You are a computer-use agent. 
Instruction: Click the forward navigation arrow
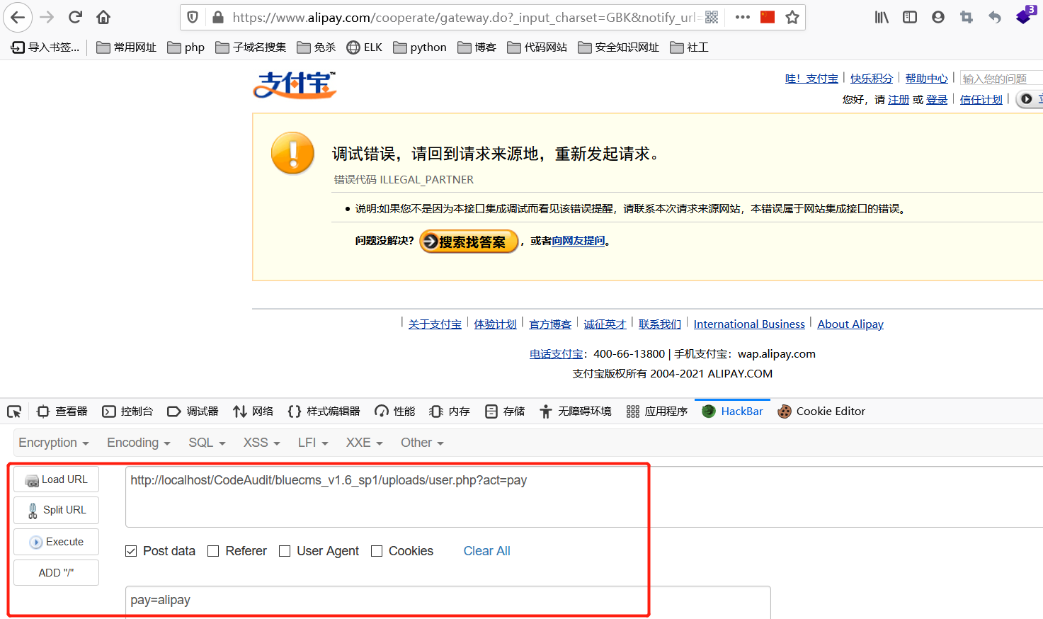click(x=47, y=17)
